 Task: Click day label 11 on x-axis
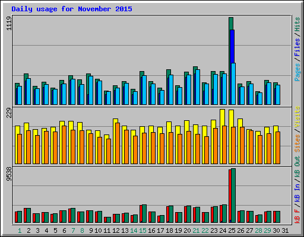pos(107,230)
